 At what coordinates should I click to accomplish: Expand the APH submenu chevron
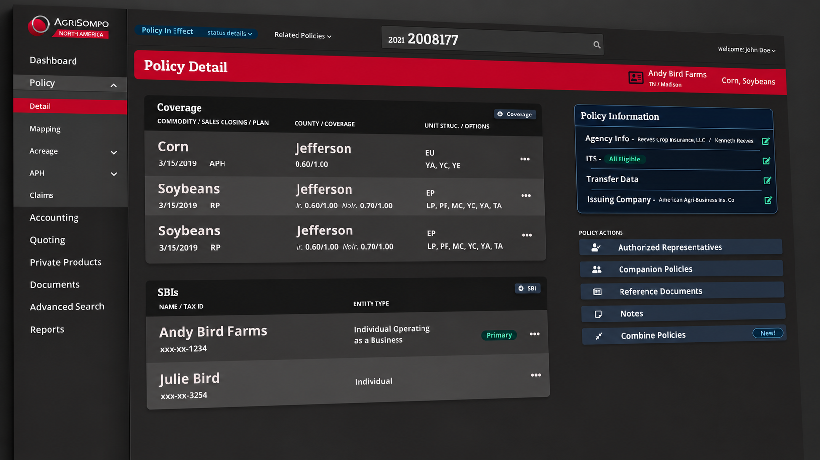point(114,174)
